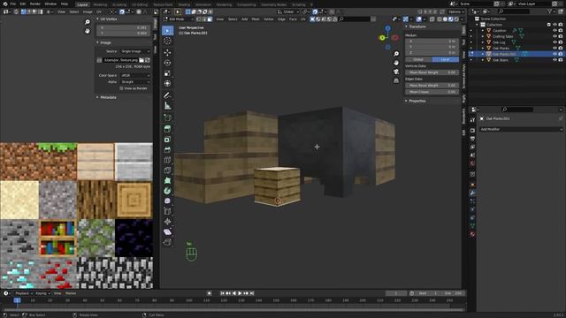Select the Add Cube tool

coord(167,117)
